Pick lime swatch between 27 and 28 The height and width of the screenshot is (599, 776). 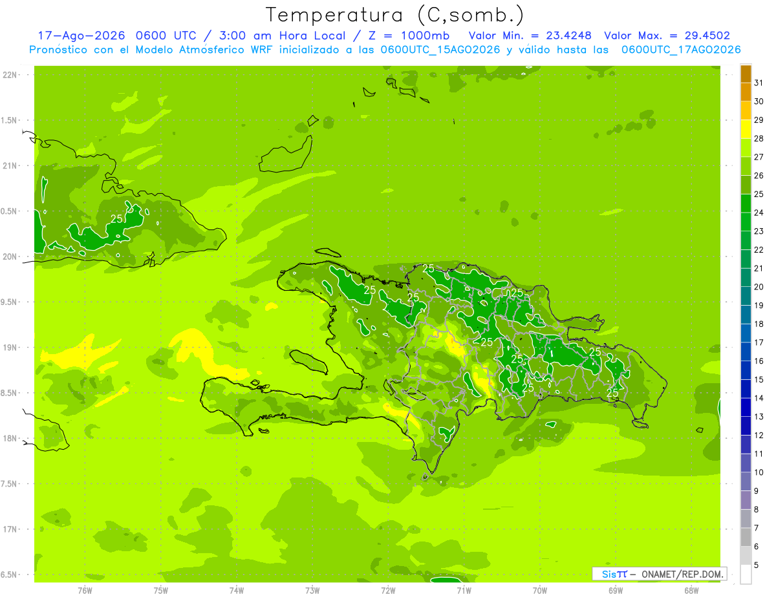point(746,148)
